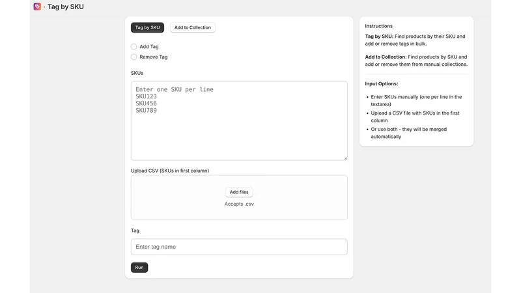Click the Instructions heading
The image size is (521, 293).
tap(379, 26)
